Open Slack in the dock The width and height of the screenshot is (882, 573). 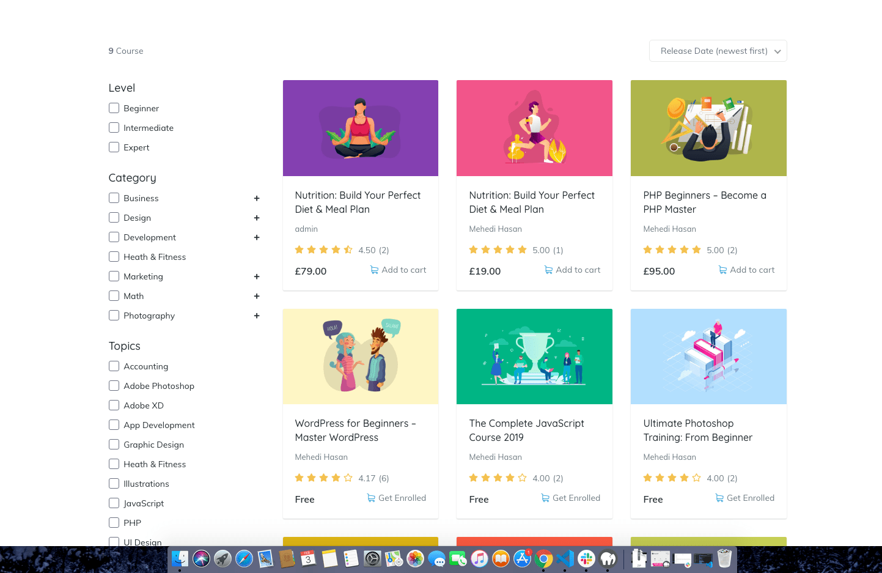pos(586,558)
